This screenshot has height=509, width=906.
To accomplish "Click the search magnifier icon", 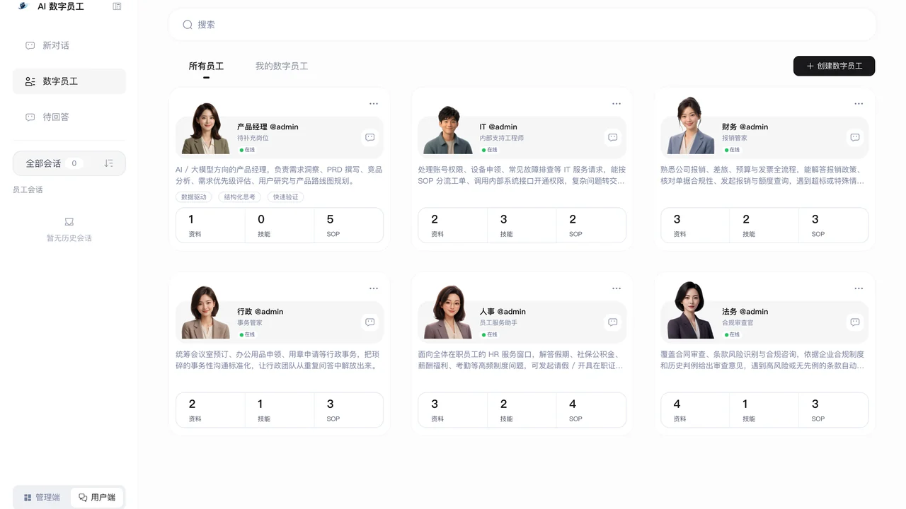I will pos(188,25).
